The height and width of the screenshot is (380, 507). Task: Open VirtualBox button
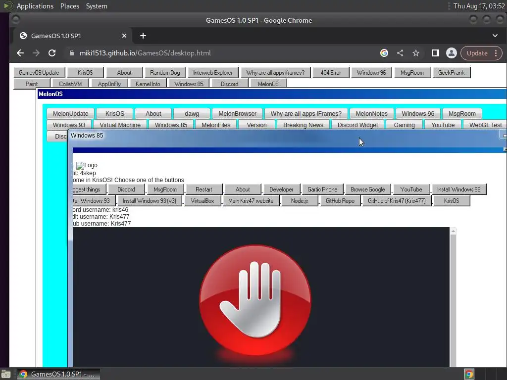[203, 201]
